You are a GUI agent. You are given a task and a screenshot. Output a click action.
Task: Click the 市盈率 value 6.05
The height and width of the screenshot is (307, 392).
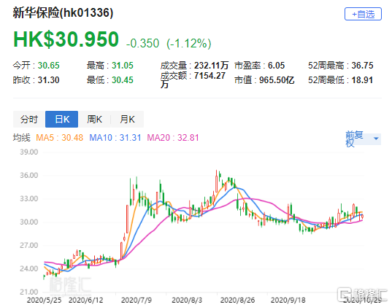(276, 66)
